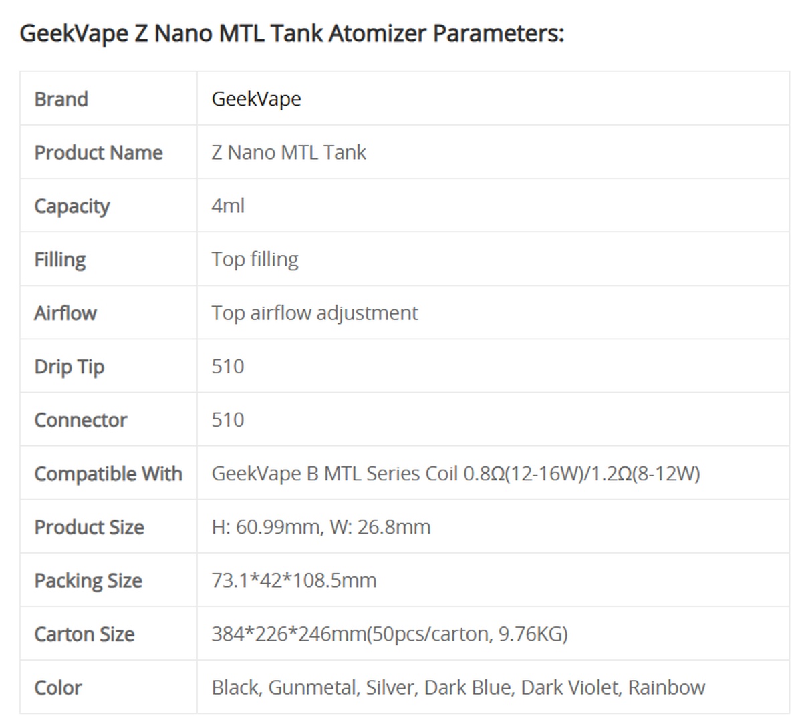Select the Packing Size label
This screenshot has height=728, width=802.
tap(88, 580)
